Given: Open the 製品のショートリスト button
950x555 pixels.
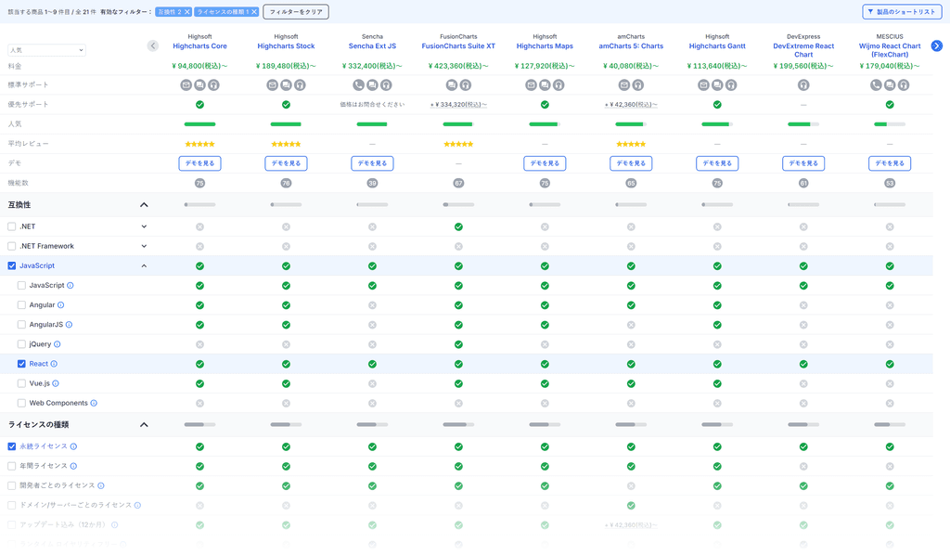Looking at the screenshot, I should point(901,11).
